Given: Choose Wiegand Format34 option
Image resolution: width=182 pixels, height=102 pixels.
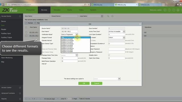Looking at the screenshot, I should pyautogui.click(x=76, y=42).
